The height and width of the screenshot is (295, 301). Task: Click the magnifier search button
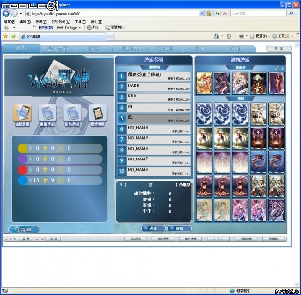coord(291,13)
